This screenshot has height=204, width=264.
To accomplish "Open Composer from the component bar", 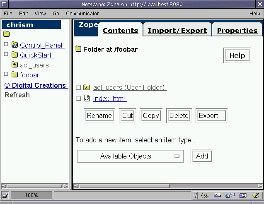I will tap(256, 195).
